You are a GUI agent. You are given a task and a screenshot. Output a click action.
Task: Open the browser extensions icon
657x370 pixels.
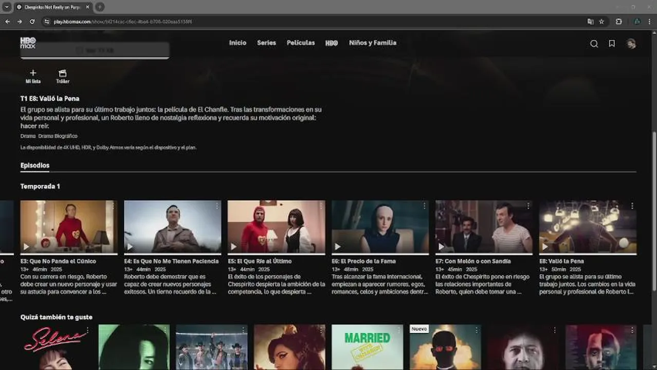coord(618,22)
